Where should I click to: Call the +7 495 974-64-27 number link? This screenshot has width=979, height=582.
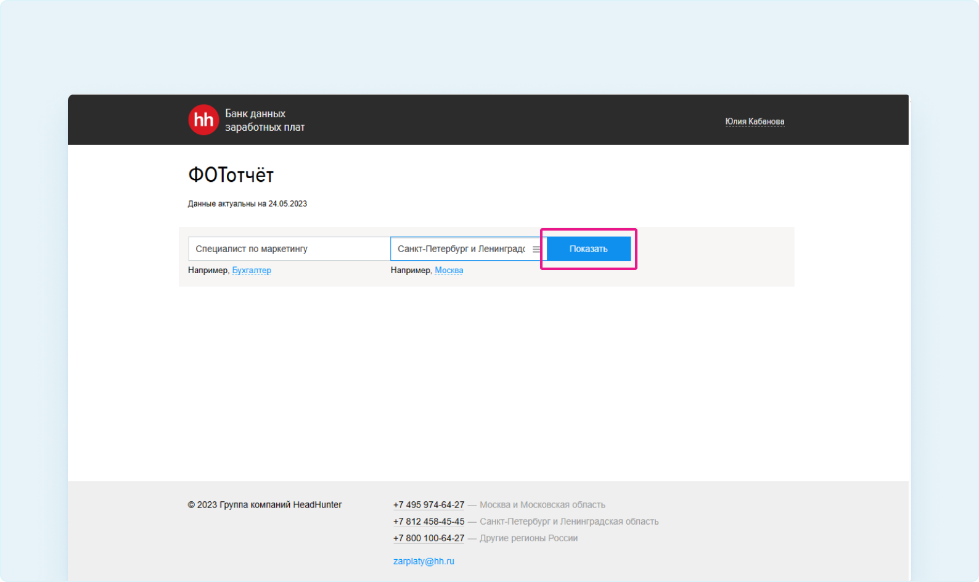pyautogui.click(x=429, y=505)
